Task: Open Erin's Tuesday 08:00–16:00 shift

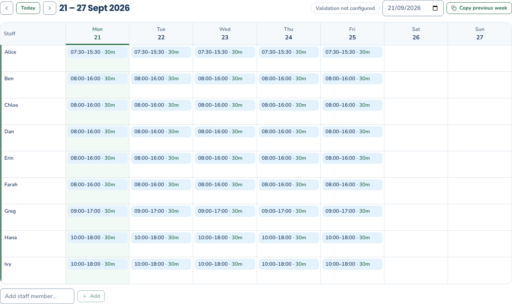Action: tap(161, 158)
